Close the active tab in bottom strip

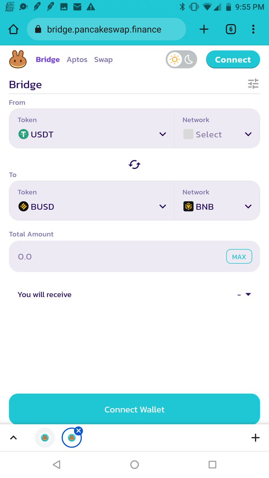pos(79,431)
